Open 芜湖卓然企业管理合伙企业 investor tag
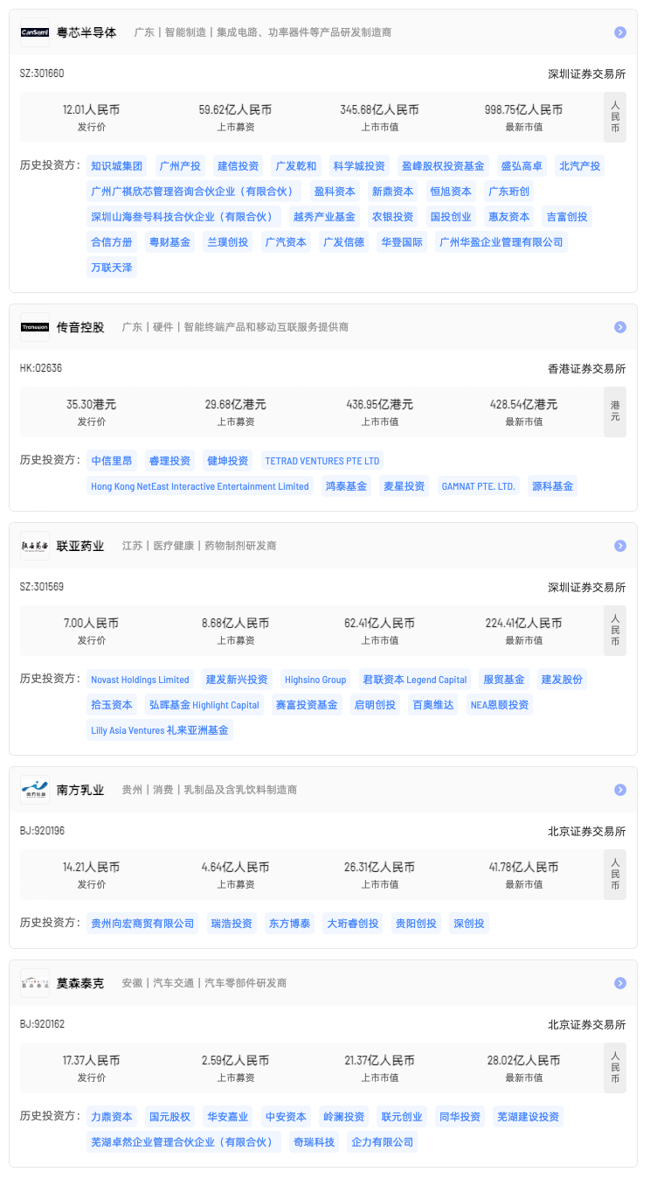 [x=183, y=1142]
